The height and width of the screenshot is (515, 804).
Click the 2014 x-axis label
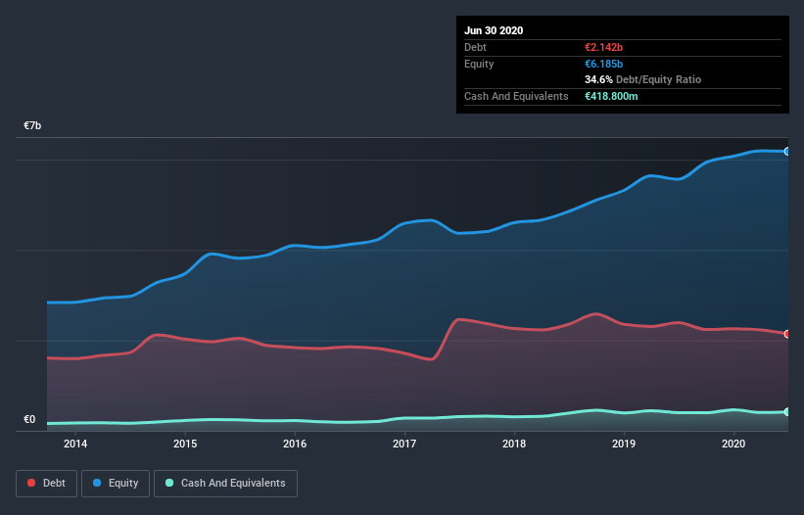point(75,444)
